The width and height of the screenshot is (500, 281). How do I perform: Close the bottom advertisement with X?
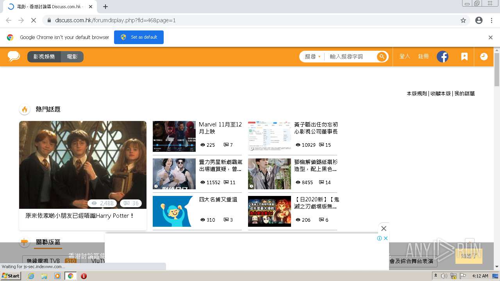coord(384,228)
